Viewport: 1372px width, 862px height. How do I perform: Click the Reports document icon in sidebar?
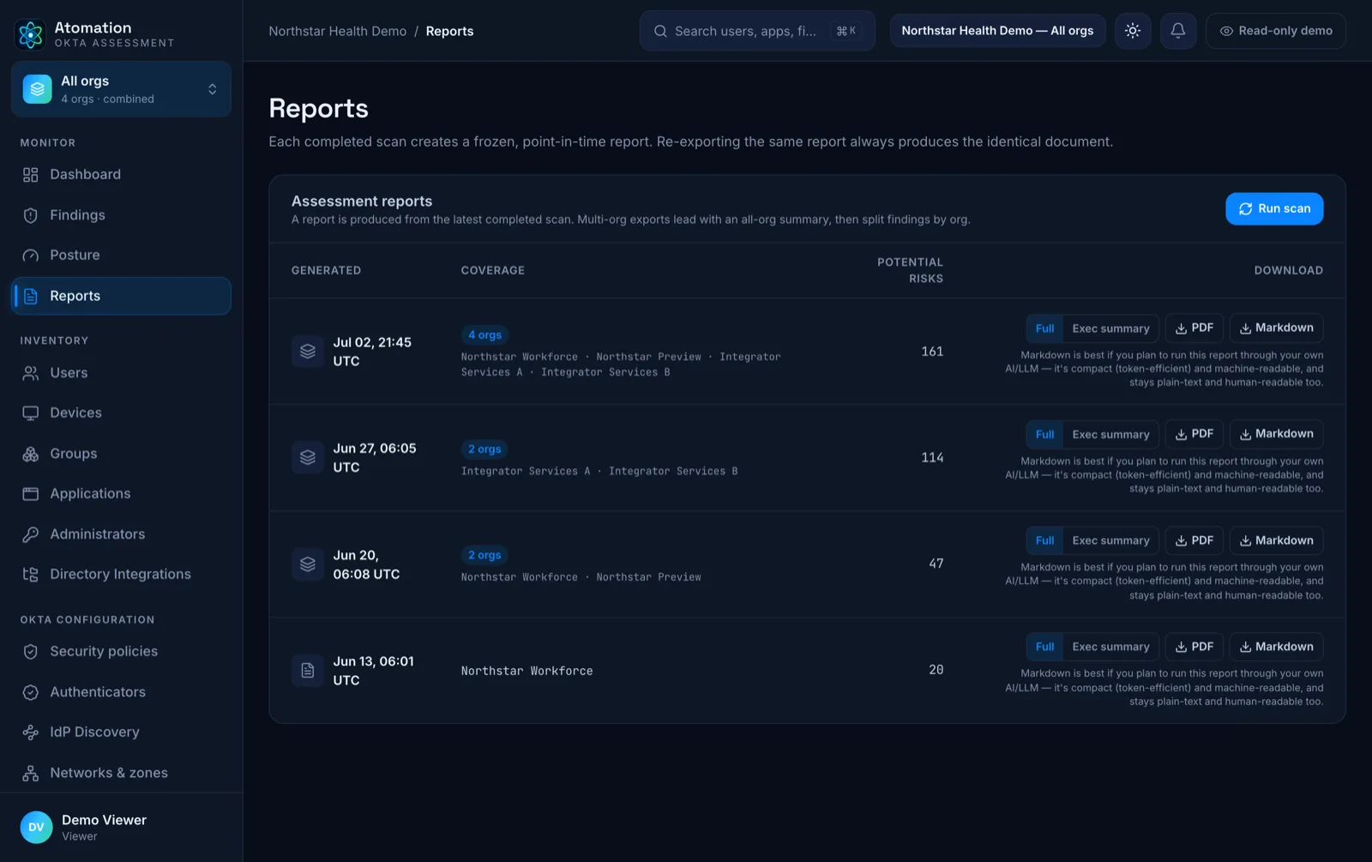click(31, 296)
